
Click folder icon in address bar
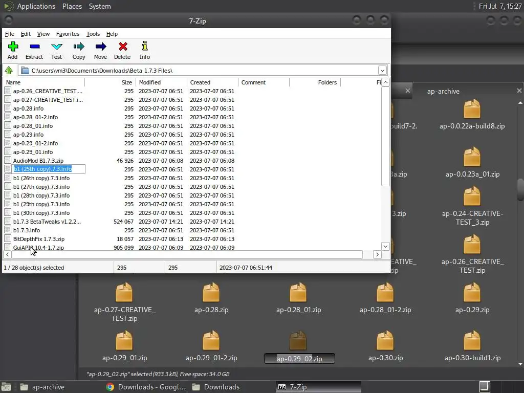click(25, 71)
